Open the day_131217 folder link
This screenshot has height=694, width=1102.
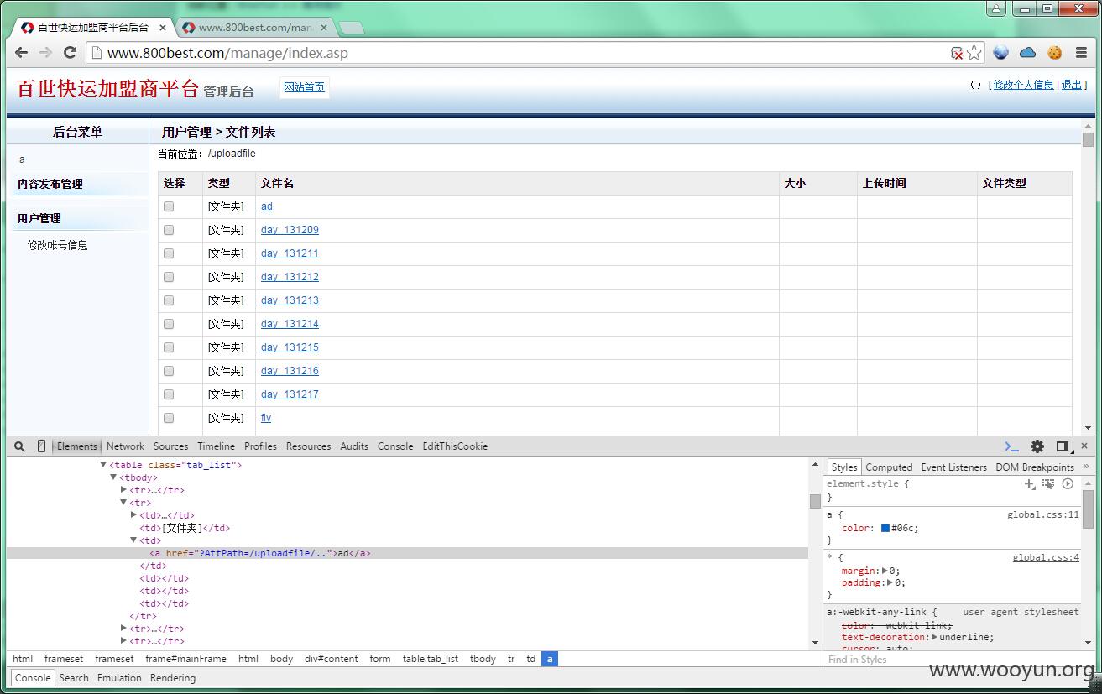click(x=290, y=394)
